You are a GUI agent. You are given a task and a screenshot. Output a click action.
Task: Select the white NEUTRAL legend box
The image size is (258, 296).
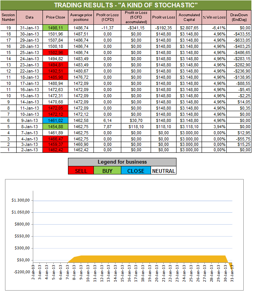[163, 171]
